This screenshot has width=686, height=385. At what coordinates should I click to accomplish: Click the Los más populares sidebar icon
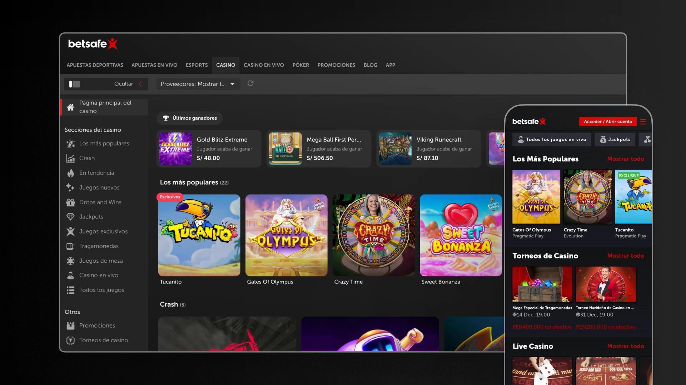pyautogui.click(x=70, y=143)
